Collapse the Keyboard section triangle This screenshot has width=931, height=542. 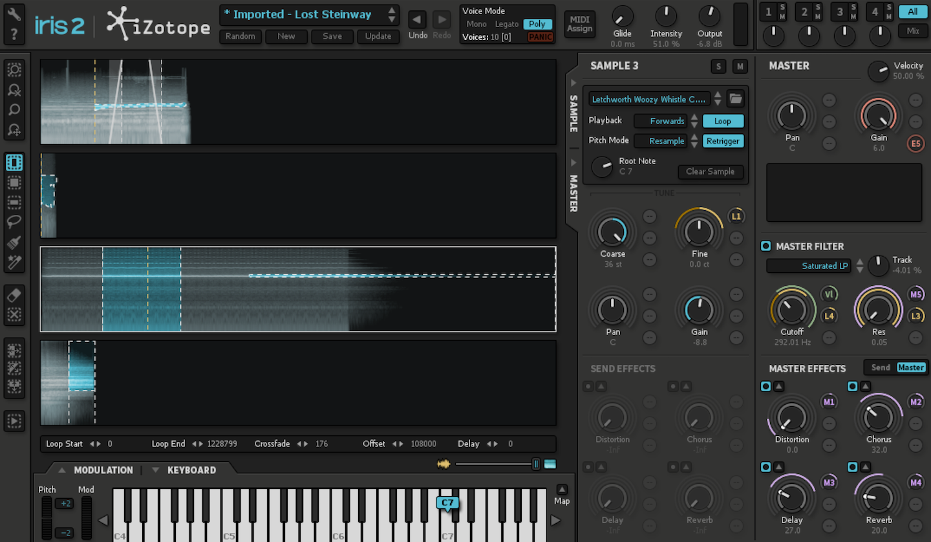point(155,470)
